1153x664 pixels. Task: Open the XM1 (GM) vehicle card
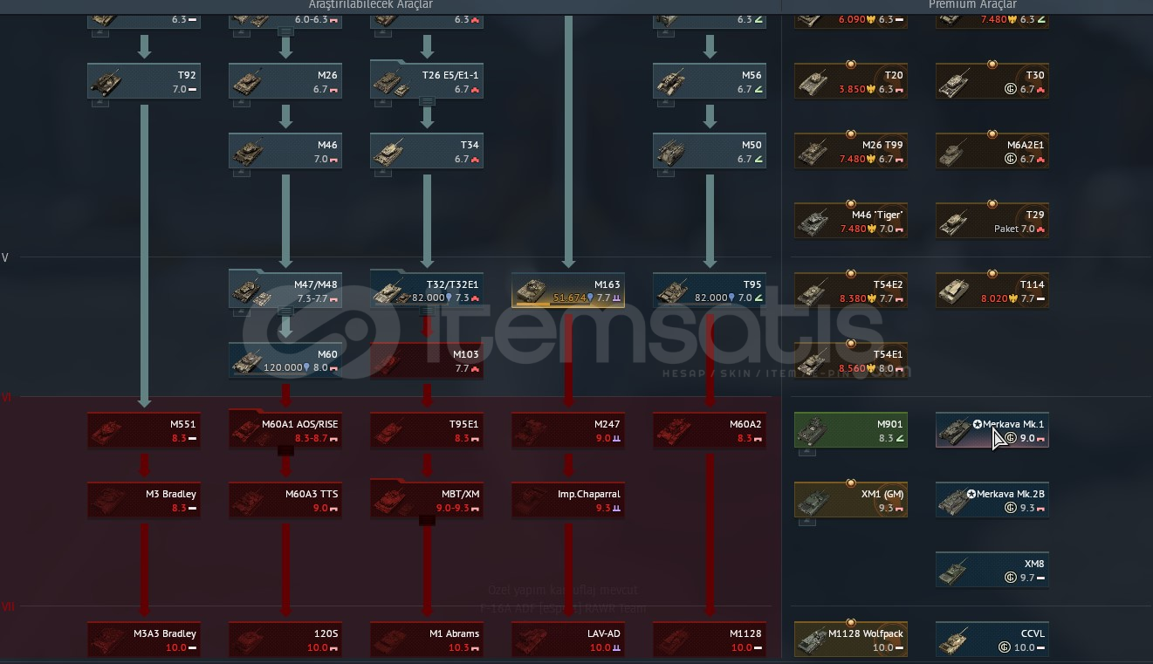tap(851, 500)
